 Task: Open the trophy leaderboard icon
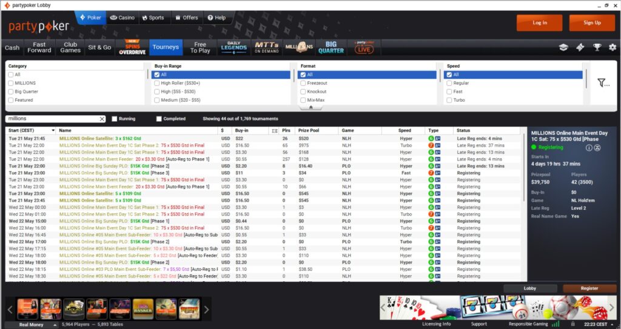click(597, 47)
